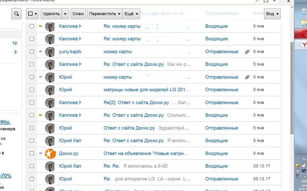Screen dimensions: 307x191
Task: Open message Re: Re: Я включаюсь в 8-00
Action: tap(145, 166)
